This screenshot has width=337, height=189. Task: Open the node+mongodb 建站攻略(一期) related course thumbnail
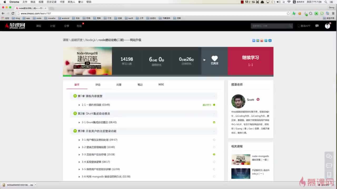tap(241, 160)
